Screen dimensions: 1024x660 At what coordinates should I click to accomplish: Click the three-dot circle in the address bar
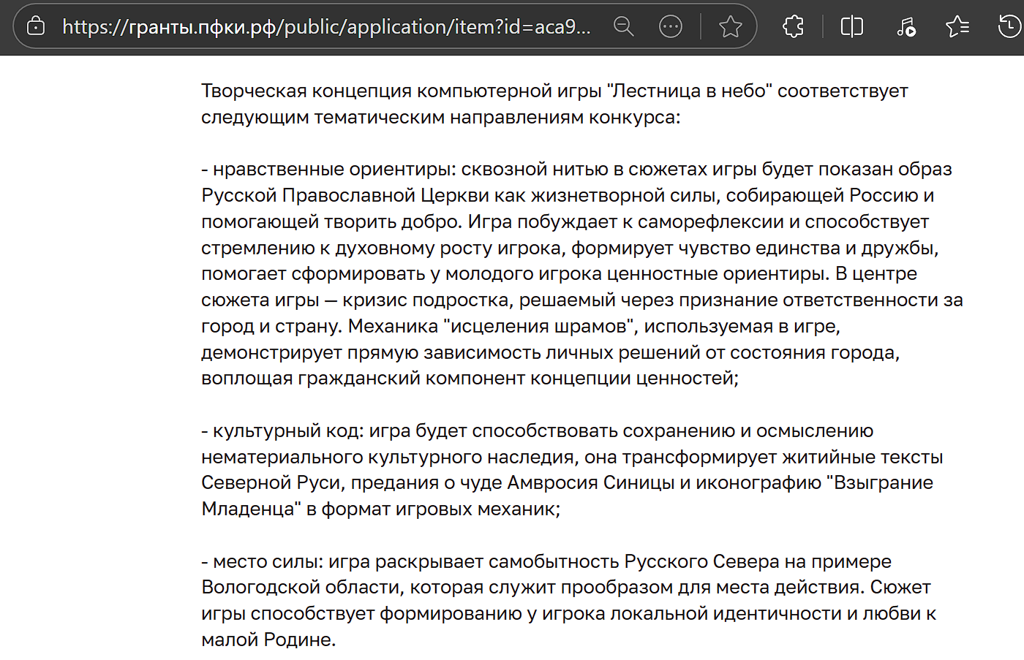[670, 27]
